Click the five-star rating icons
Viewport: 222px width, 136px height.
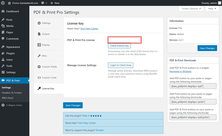pos(96,116)
